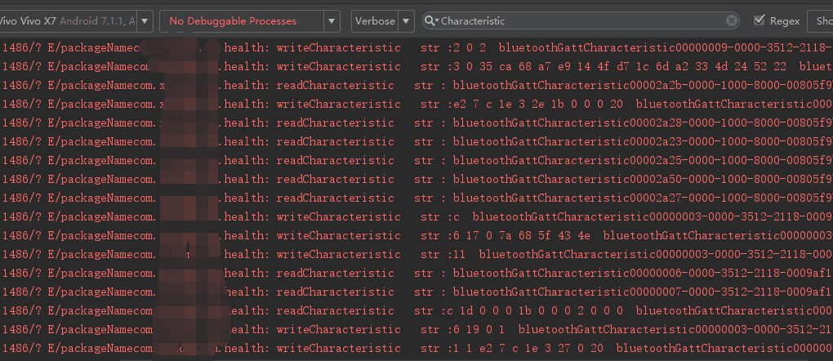Select the readCharacteristic line with UUID 00002a28
The width and height of the screenshot is (833, 361).
pyautogui.click(x=416, y=123)
